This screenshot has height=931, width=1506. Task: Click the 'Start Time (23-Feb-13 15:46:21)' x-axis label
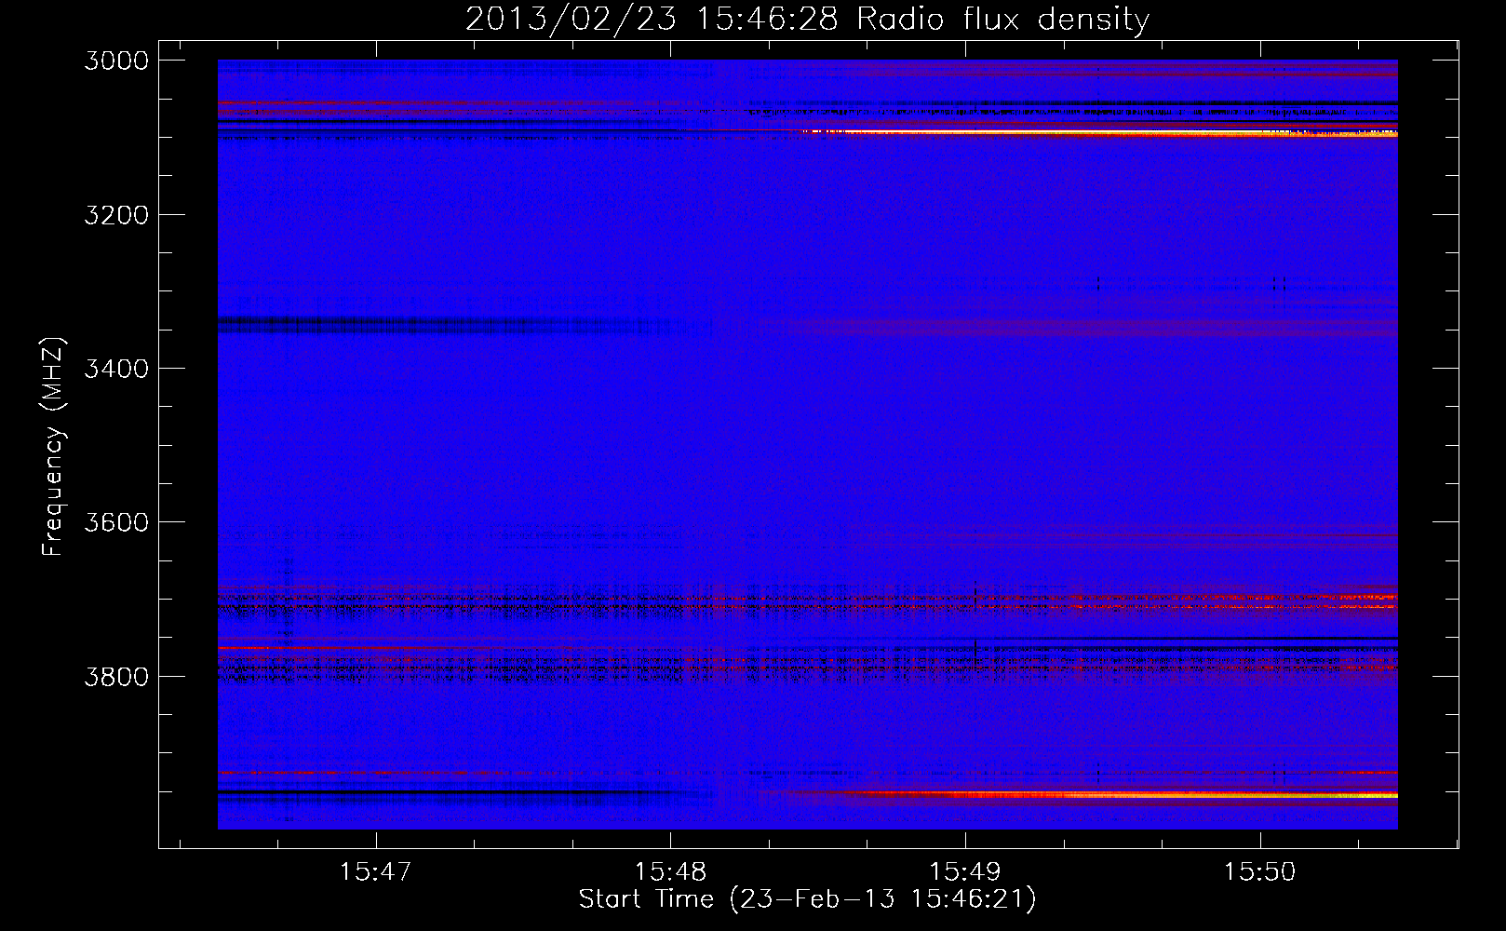pos(807,898)
